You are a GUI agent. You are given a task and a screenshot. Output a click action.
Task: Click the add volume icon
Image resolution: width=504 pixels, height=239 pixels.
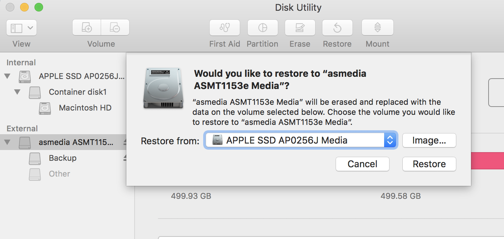pos(87,28)
